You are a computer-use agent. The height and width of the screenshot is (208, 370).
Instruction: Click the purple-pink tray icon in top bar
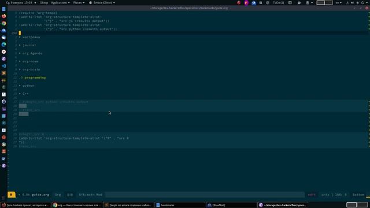[246, 2]
